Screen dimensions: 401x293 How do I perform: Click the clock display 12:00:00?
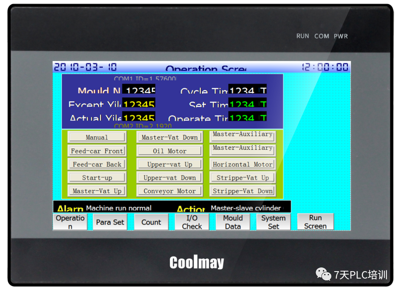click(325, 67)
